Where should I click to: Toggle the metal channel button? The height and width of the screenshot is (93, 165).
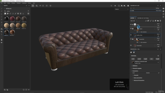[x=139, y=59]
